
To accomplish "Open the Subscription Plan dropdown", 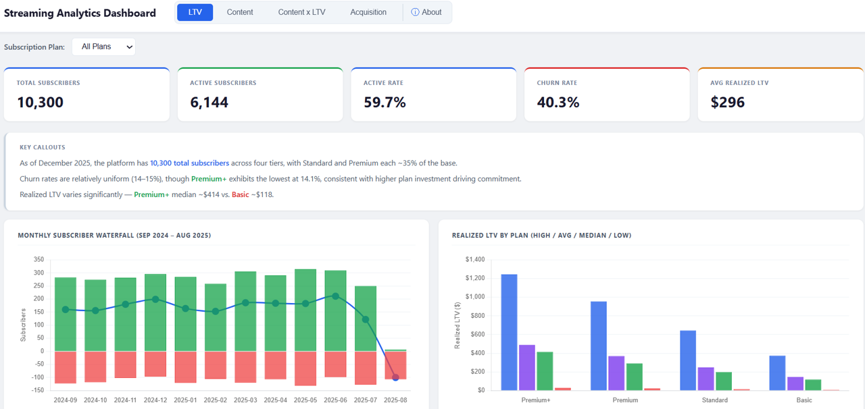I will point(103,47).
